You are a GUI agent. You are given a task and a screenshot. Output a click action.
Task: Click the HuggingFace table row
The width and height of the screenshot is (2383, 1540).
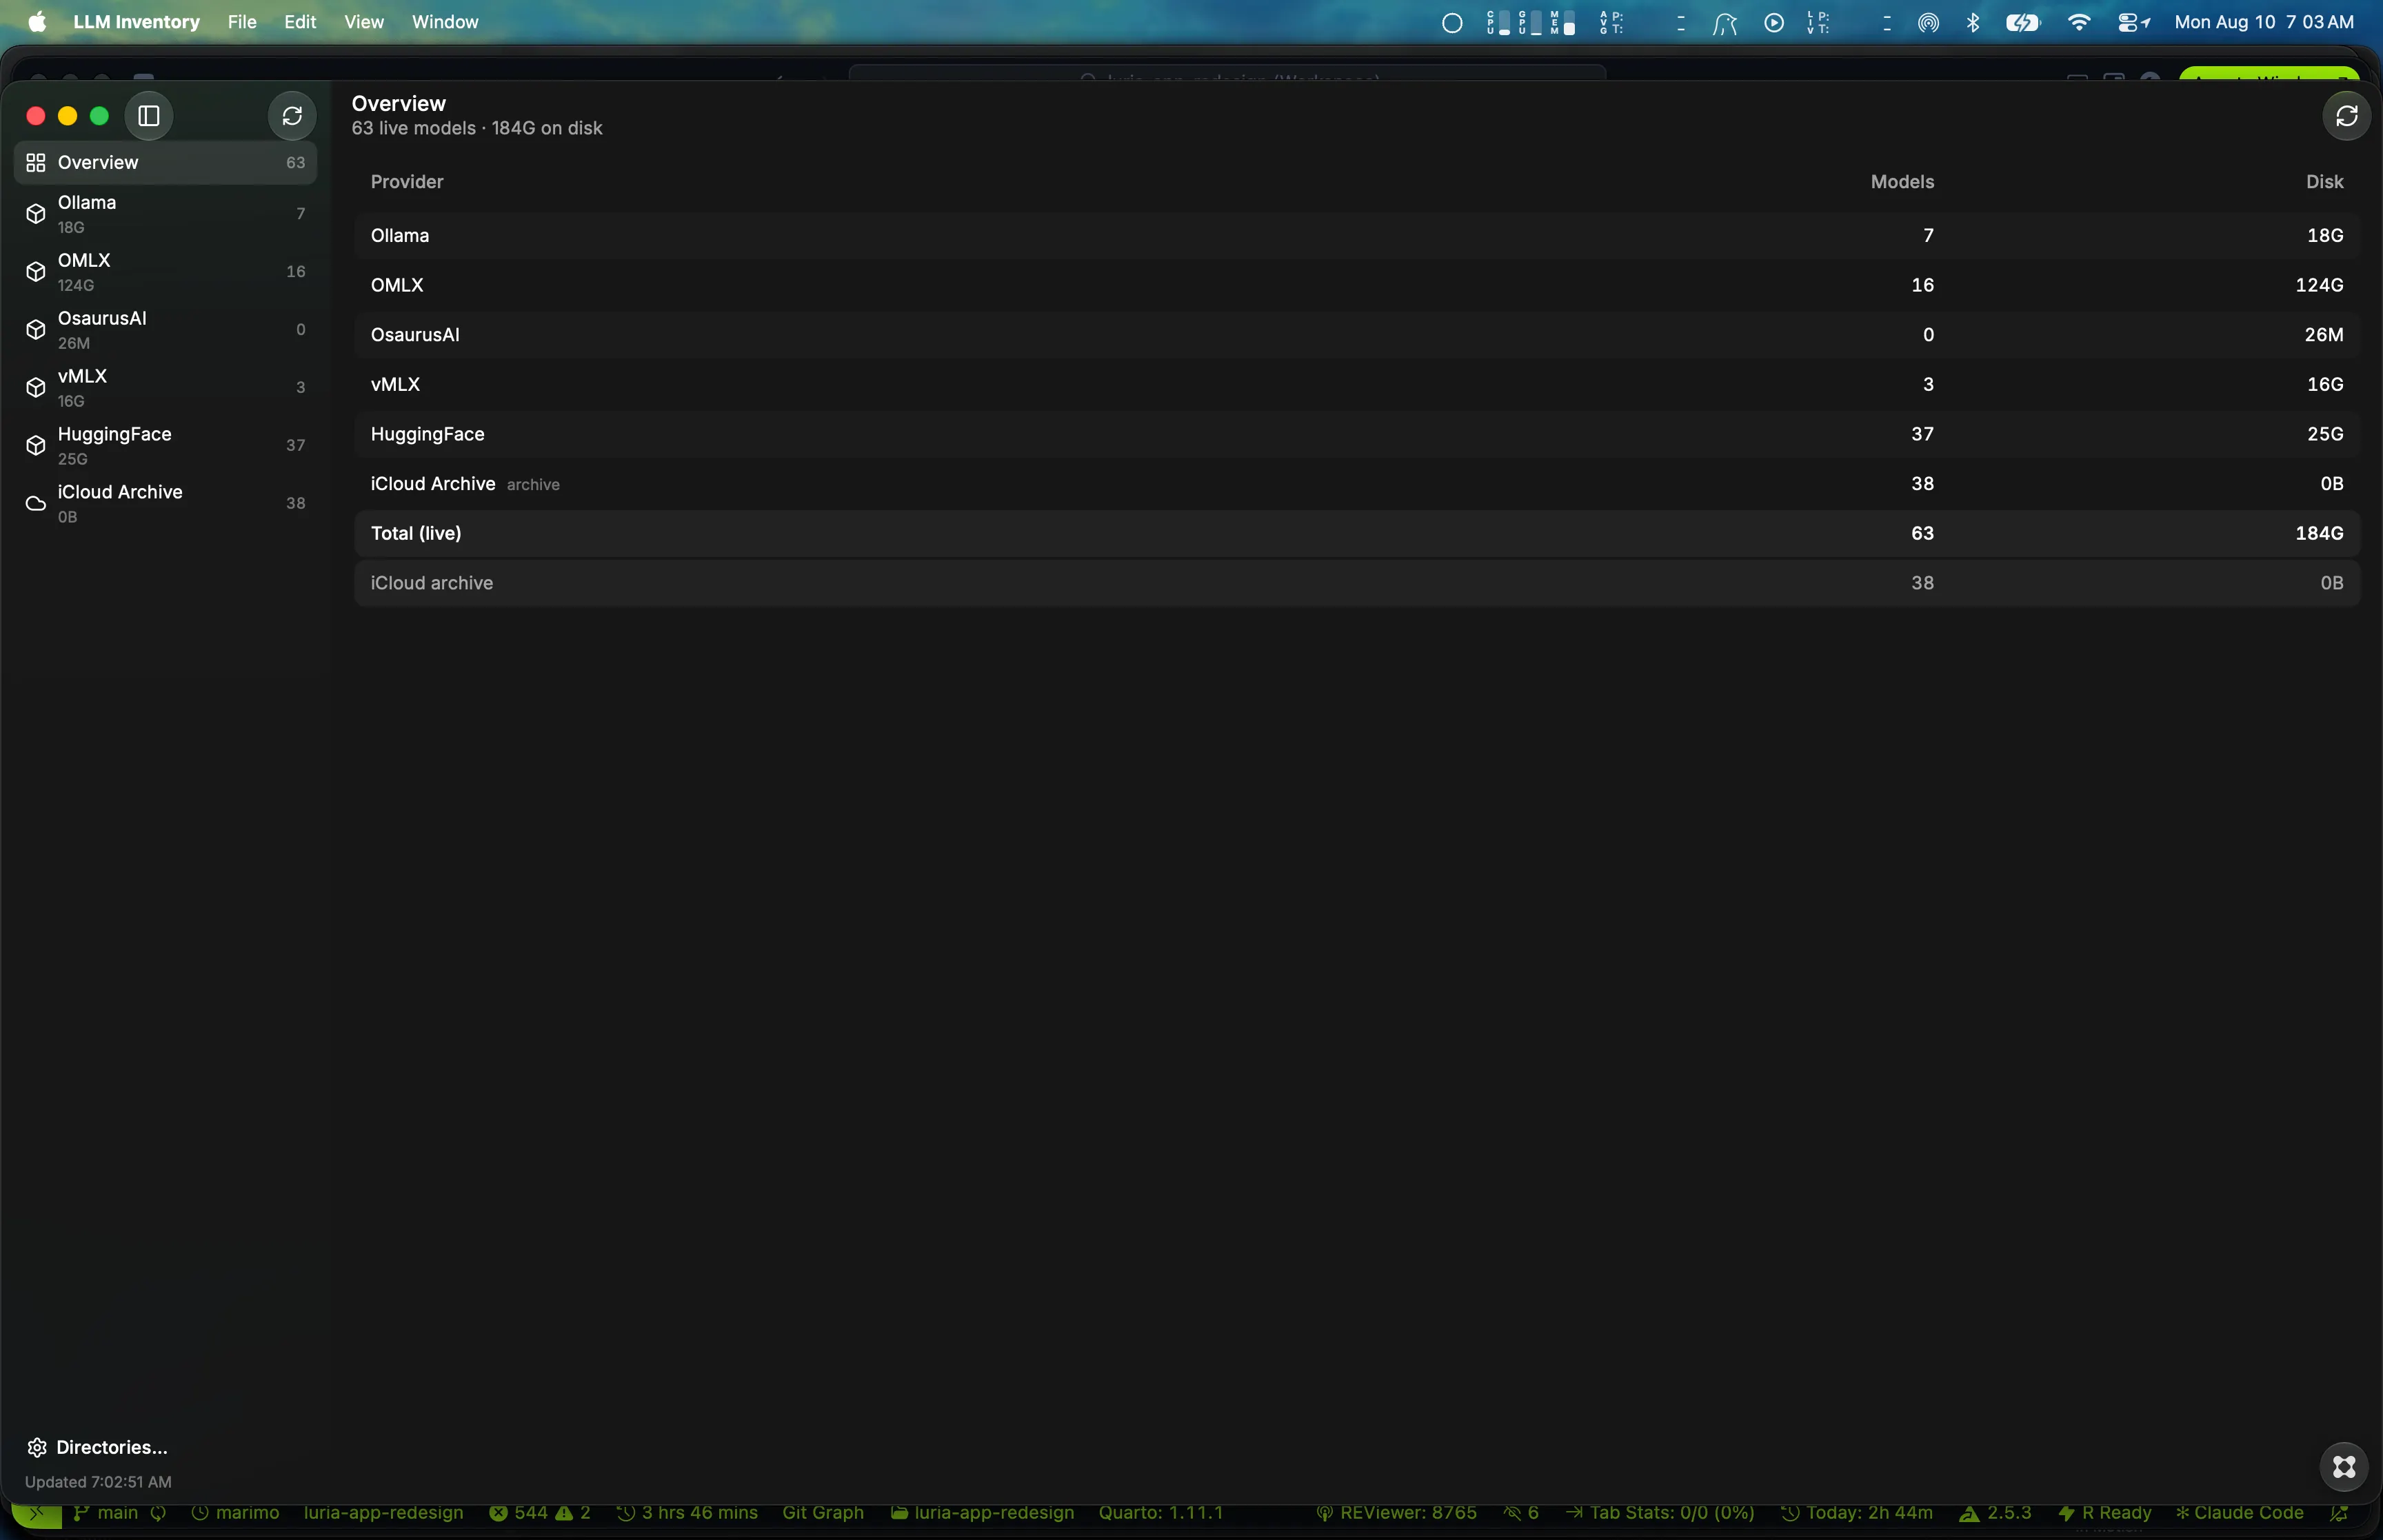(x=1357, y=434)
